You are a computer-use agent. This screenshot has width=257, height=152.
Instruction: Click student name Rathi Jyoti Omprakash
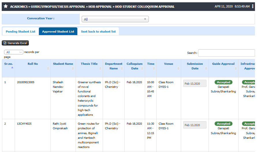pos(60,126)
